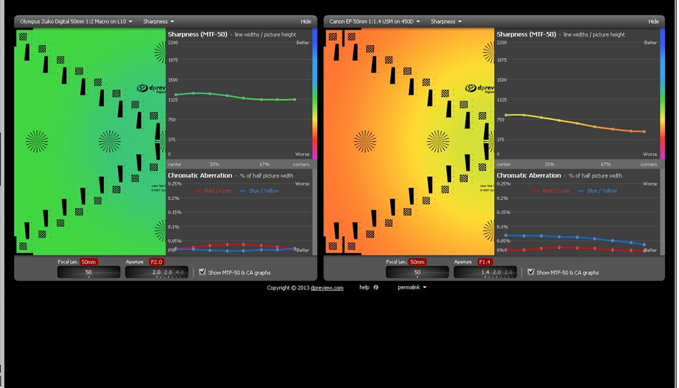This screenshot has height=388, width=679.
Task: Open the dpreview.com link
Action: (x=327, y=287)
